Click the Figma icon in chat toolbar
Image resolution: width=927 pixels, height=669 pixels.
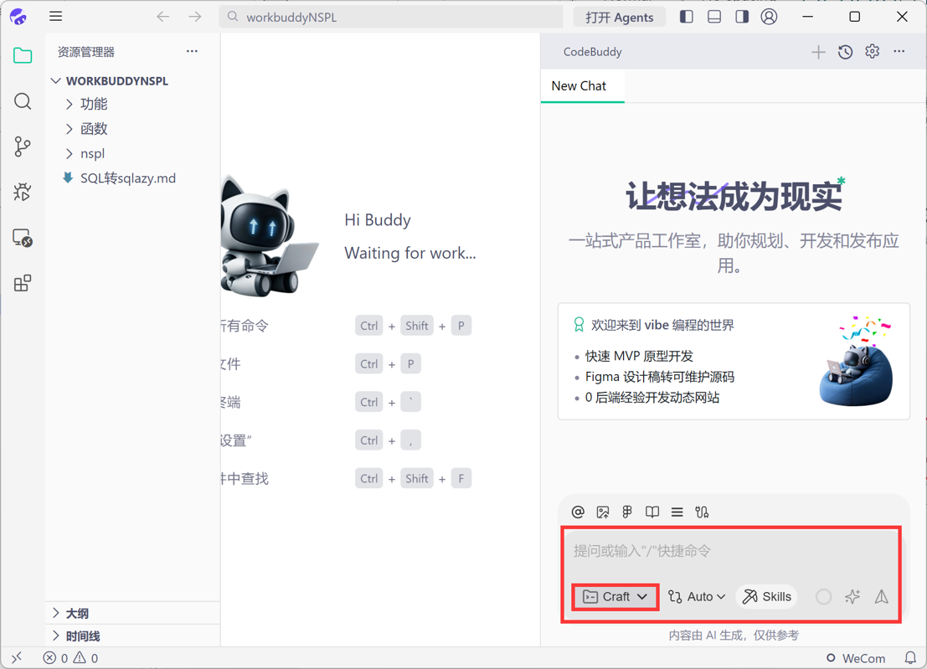[627, 512]
